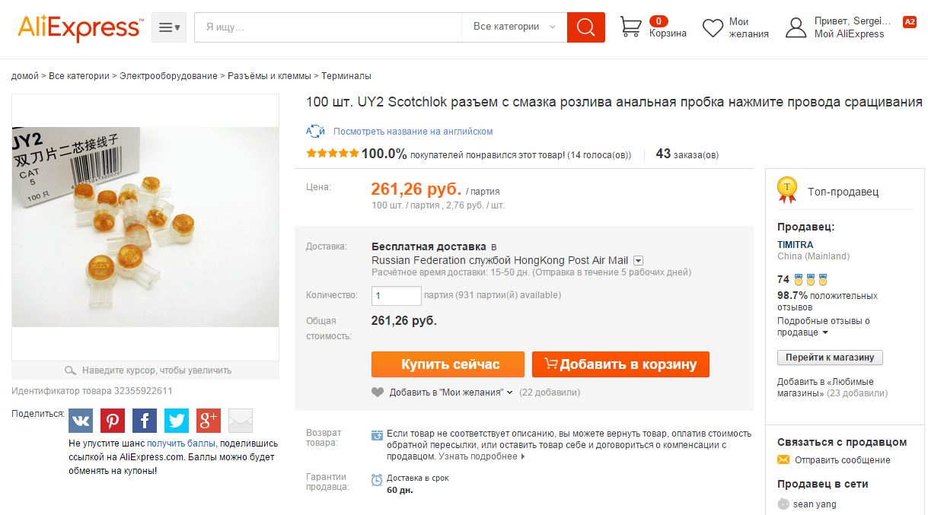This screenshot has height=515, width=928.
Task: Click the user account profile icon
Action: (x=796, y=28)
